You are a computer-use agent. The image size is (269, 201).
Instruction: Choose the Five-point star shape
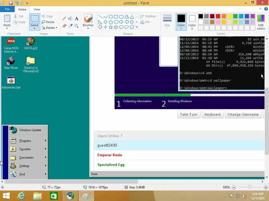pos(111,27)
